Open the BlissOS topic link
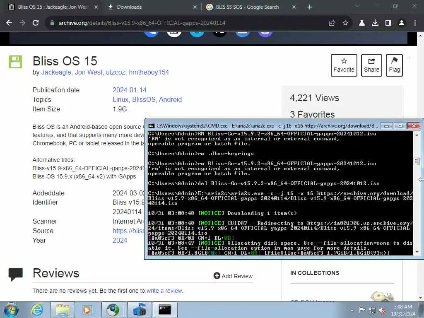The width and height of the screenshot is (424, 318). click(x=144, y=99)
